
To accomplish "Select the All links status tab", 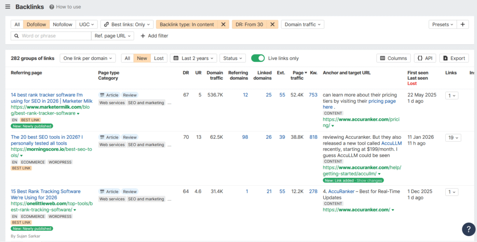I will tap(128, 58).
